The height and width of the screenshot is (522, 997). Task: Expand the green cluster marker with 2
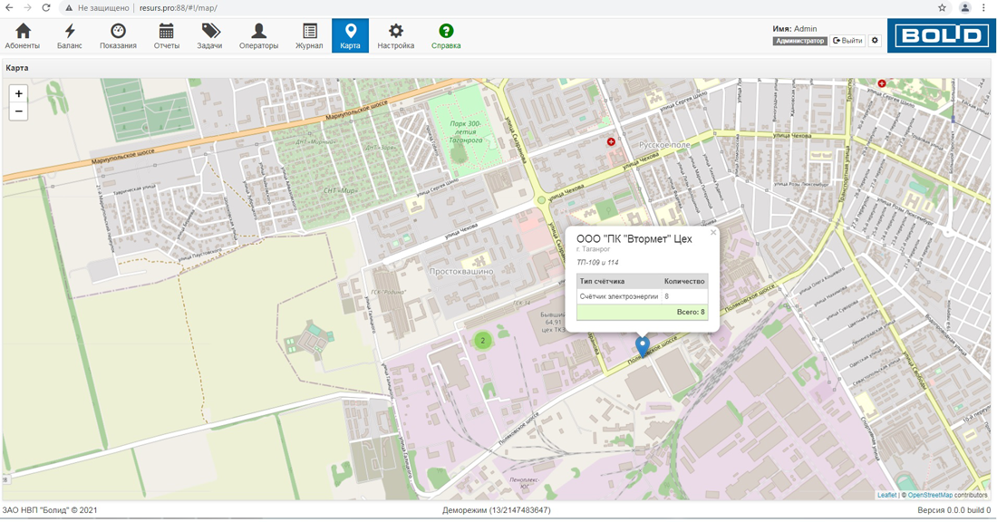point(483,341)
